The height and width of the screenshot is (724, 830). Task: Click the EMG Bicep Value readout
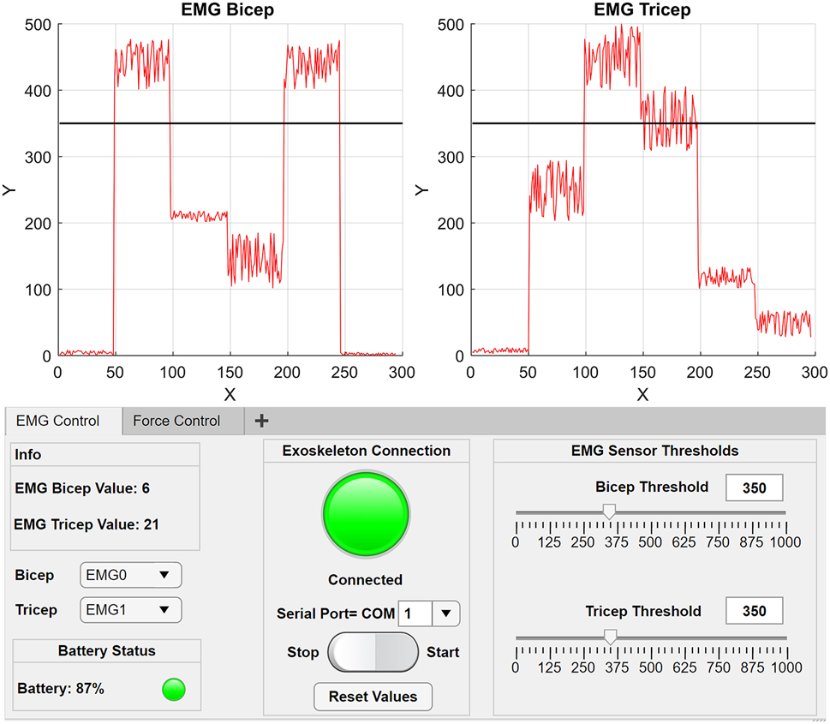pyautogui.click(x=82, y=488)
